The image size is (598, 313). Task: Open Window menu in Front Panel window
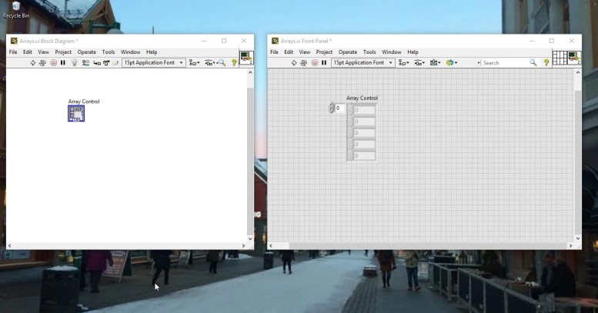point(392,52)
